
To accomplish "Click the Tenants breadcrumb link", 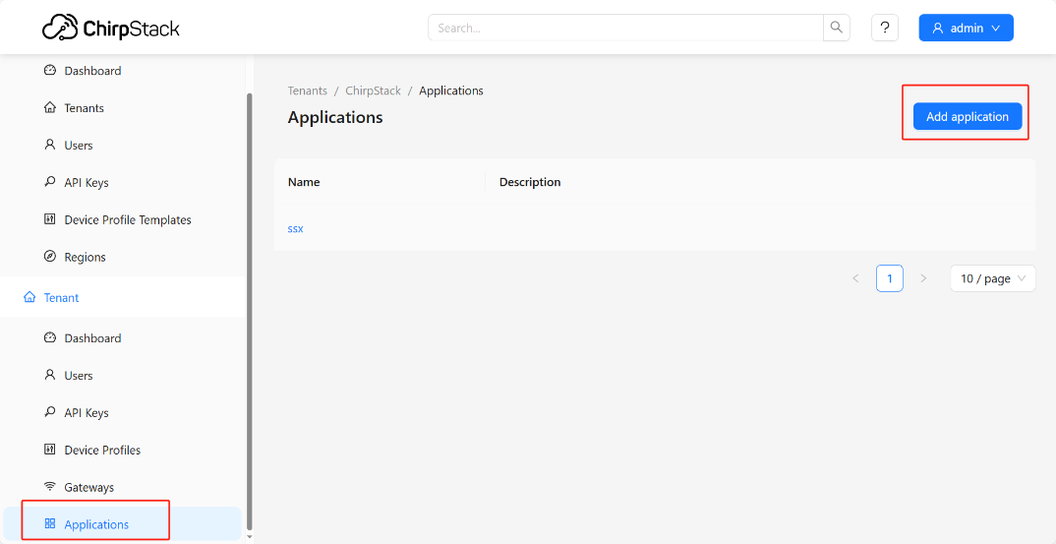I will pyautogui.click(x=307, y=91).
